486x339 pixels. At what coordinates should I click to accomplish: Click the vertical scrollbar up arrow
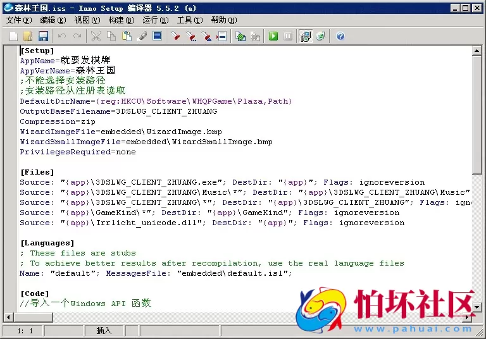[x=477, y=50]
